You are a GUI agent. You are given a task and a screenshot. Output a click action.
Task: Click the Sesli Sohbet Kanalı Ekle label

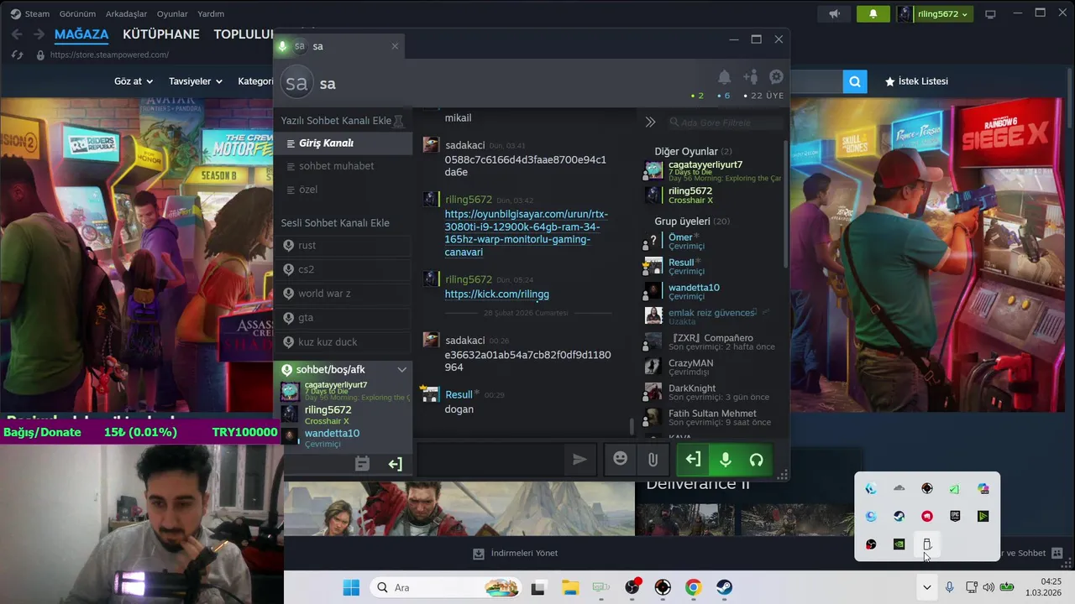tap(335, 223)
